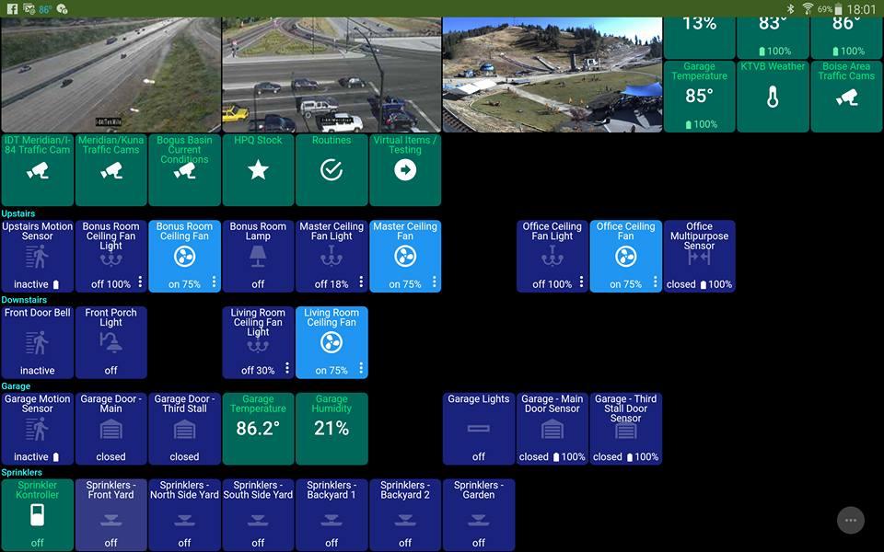
Task: View the Front Door Bell tile
Action: [37, 342]
